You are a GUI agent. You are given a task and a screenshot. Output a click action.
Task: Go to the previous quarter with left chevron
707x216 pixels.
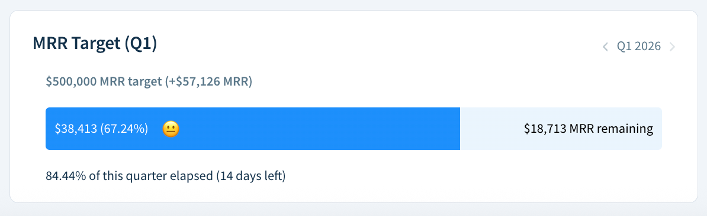(606, 46)
